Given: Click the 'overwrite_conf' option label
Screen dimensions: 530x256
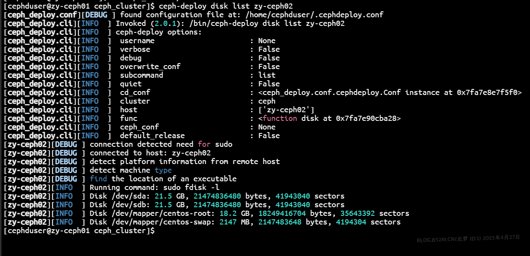Looking at the screenshot, I should pos(150,66).
